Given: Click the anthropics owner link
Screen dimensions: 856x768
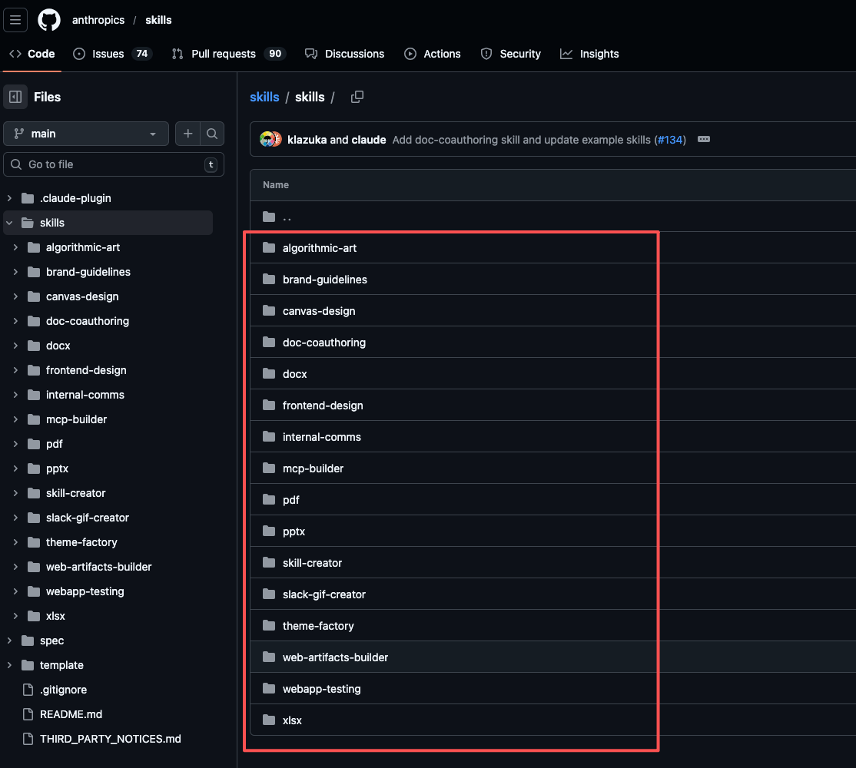Looking at the screenshot, I should [98, 20].
